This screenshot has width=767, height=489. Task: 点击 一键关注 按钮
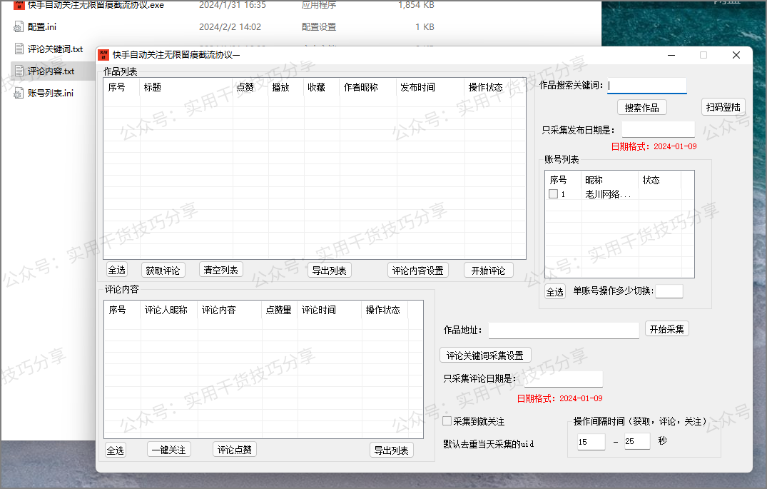[169, 449]
